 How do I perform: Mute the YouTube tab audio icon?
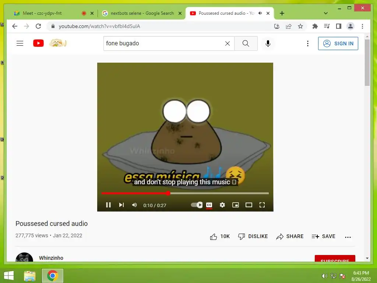(x=260, y=13)
